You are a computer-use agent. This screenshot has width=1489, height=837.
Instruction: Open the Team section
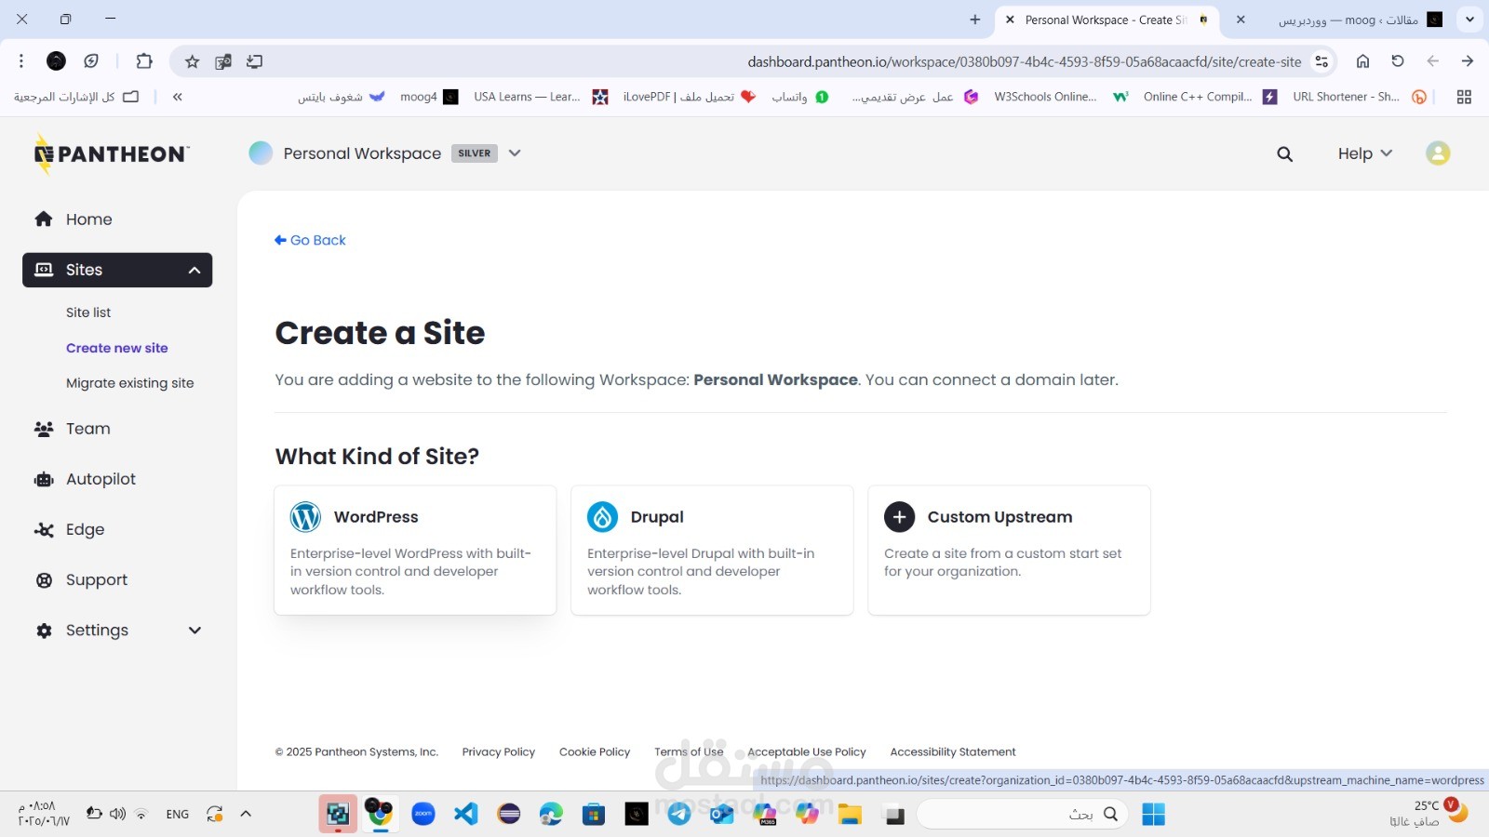87,429
